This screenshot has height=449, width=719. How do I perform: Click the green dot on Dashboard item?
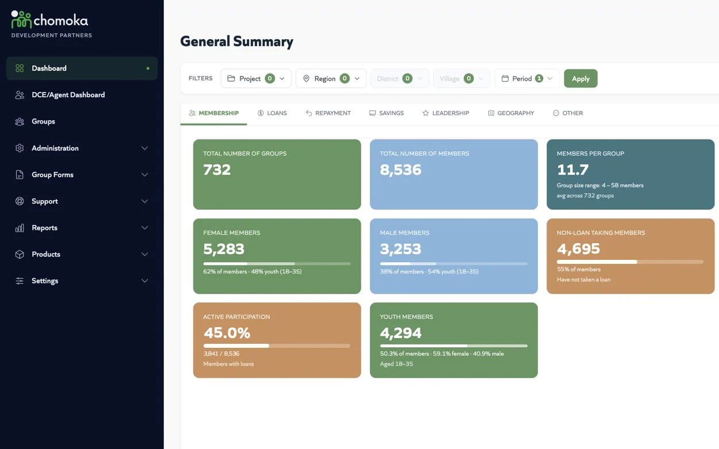[x=148, y=68]
